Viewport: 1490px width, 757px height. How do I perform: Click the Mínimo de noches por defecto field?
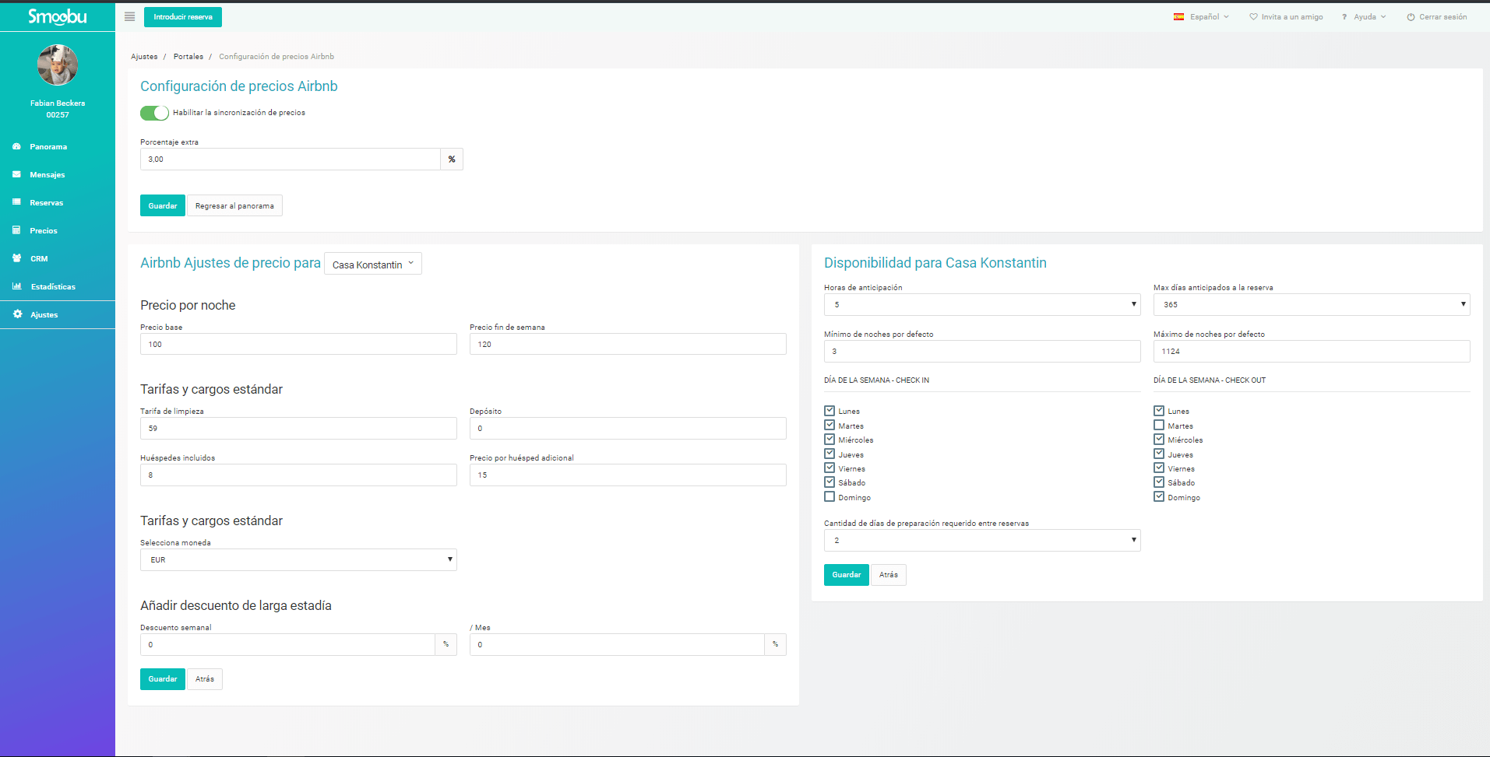tap(982, 351)
